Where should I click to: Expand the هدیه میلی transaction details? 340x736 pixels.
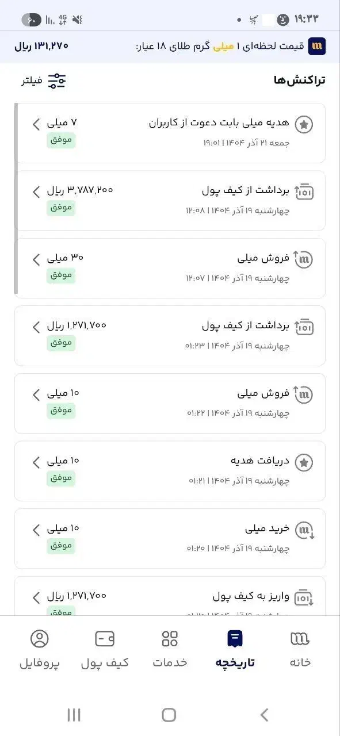coord(36,124)
